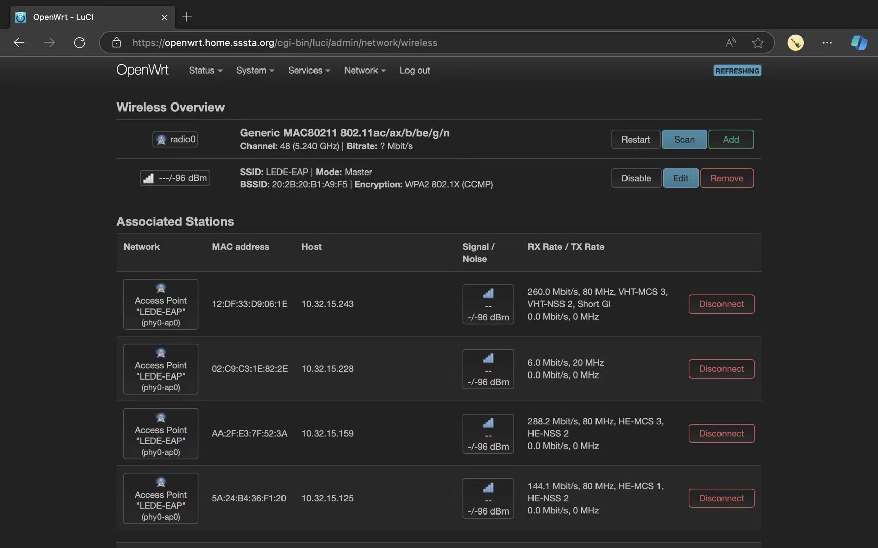
Task: Disconnect station 10.32.15.125
Action: tap(722, 498)
